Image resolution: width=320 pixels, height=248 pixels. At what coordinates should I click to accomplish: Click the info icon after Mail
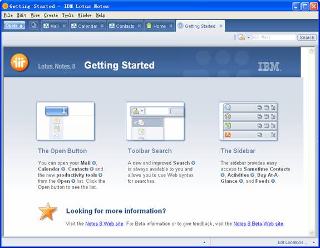coord(94,163)
